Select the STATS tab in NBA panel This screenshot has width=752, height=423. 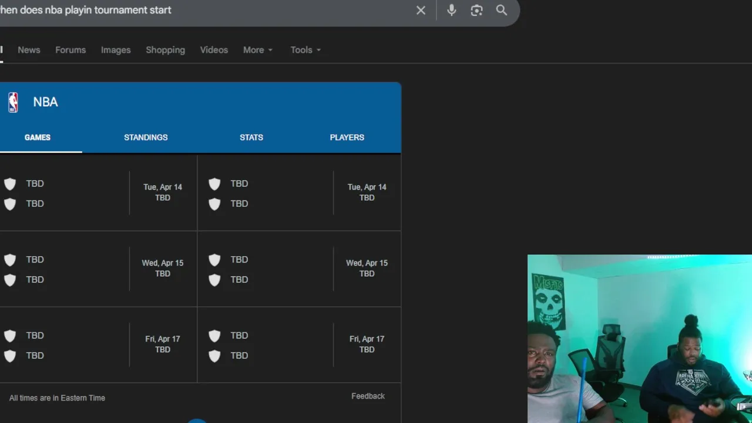click(x=251, y=137)
